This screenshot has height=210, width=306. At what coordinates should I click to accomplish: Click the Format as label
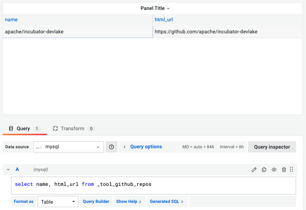pyautogui.click(x=24, y=201)
